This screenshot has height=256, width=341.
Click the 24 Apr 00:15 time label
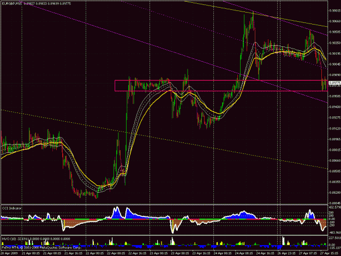click(223, 253)
